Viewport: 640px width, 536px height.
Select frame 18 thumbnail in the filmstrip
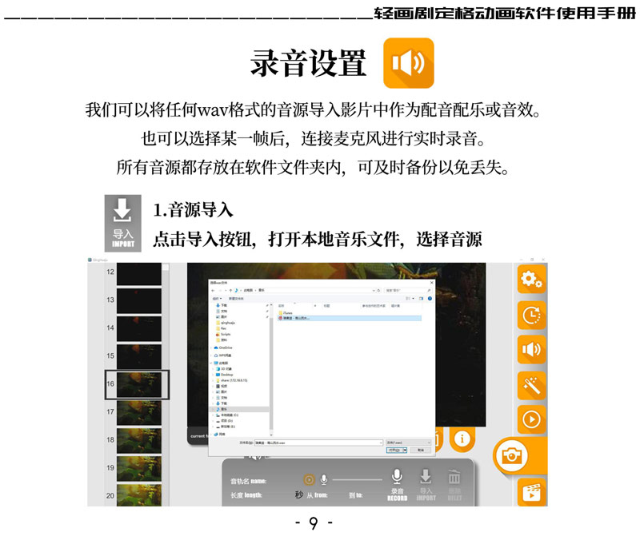coord(138,440)
